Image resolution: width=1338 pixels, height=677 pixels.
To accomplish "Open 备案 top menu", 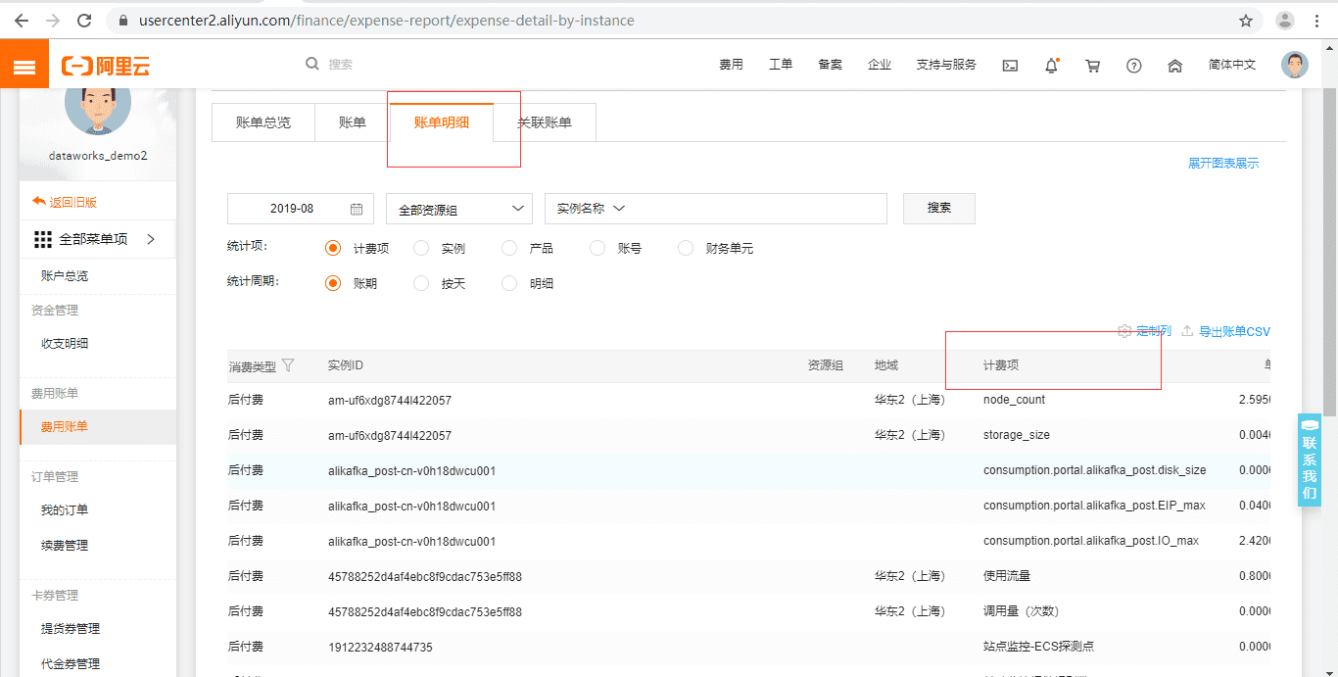I will 830,65.
